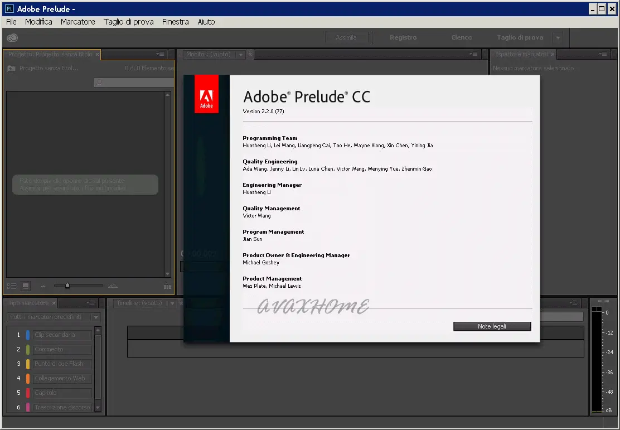Viewport: 620px width, 430px height.
Task: Open the Marcatore menu
Action: coord(78,22)
